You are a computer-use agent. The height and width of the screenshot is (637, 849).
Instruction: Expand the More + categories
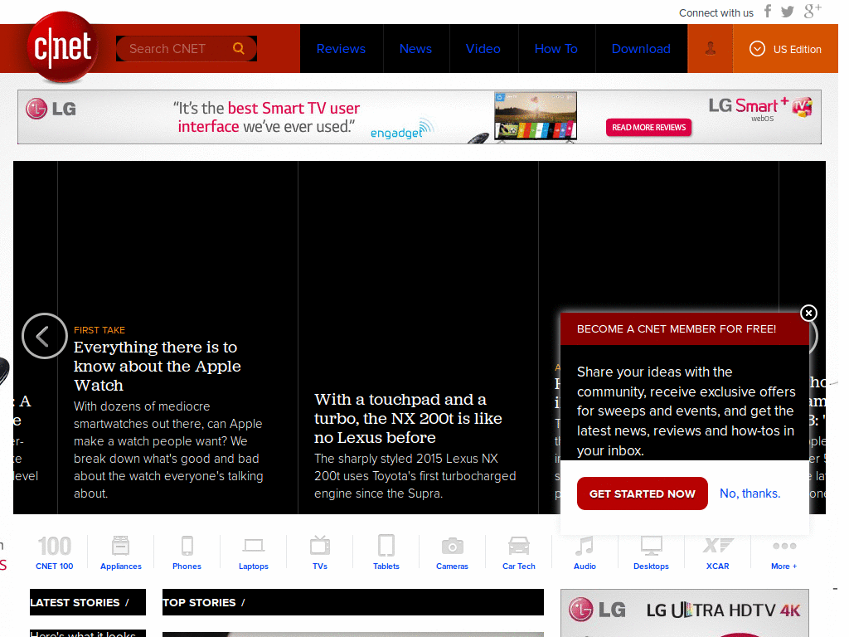[784, 550]
